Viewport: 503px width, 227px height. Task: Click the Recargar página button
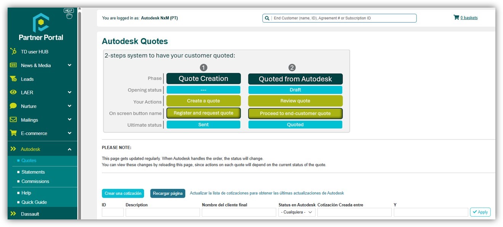[168, 193]
